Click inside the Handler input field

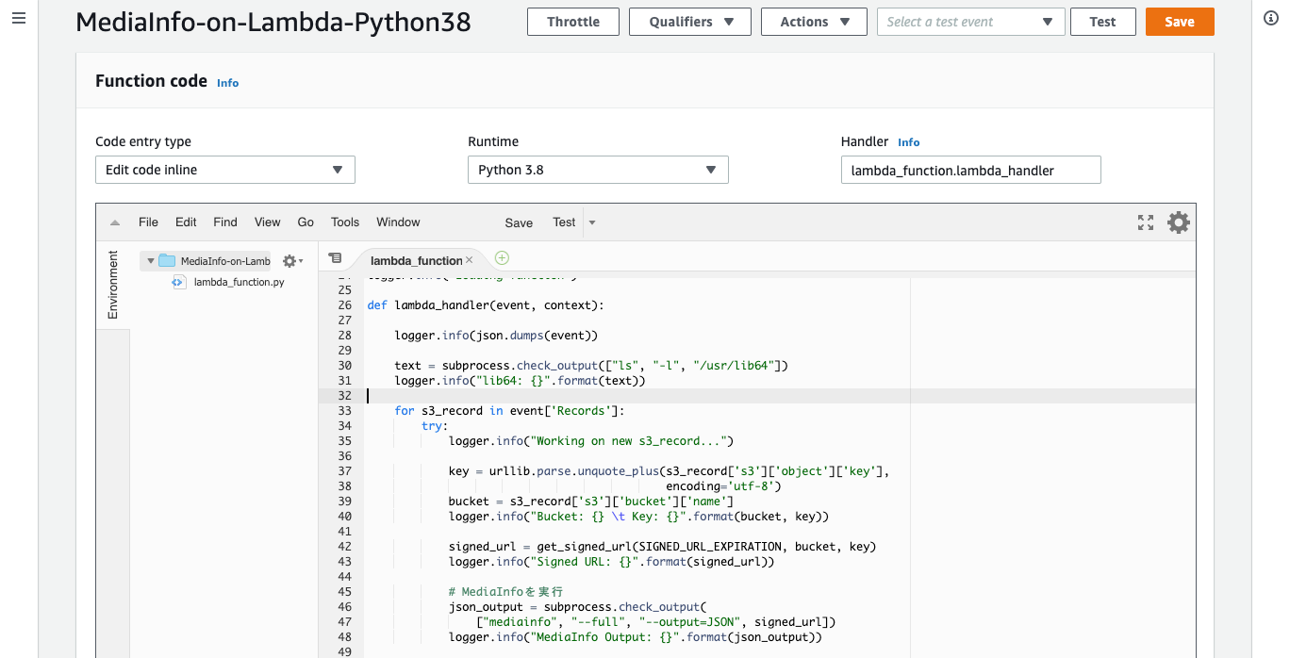[x=970, y=170]
